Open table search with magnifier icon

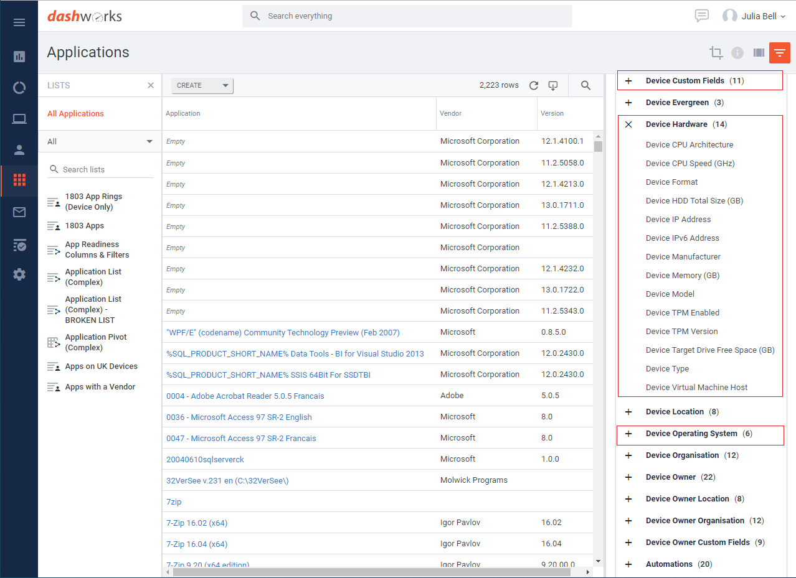[585, 86]
